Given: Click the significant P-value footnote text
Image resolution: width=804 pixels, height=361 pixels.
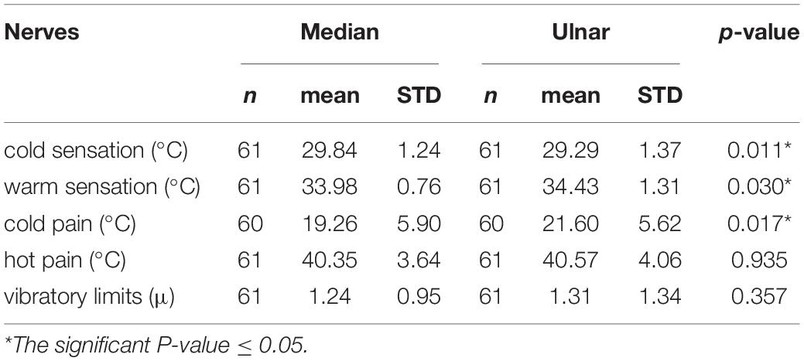Looking at the screenshot, I should click(156, 343).
